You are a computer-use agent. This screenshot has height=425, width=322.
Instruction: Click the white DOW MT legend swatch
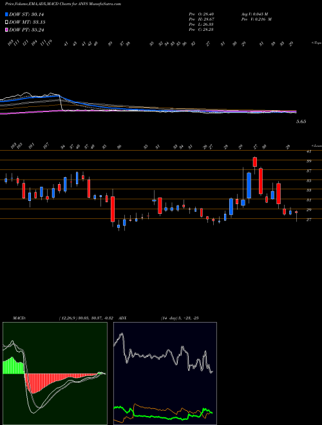click(x=6, y=22)
